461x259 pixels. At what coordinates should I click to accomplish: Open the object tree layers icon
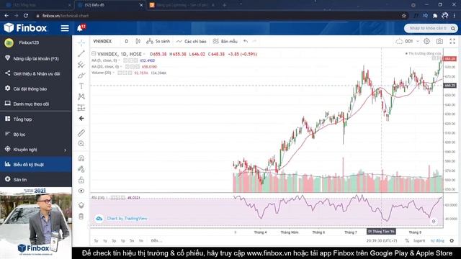pyautogui.click(x=81, y=205)
